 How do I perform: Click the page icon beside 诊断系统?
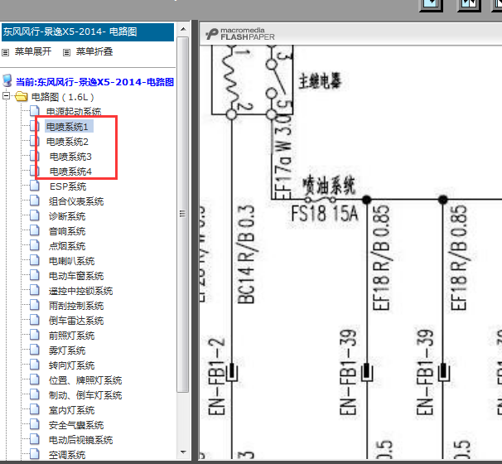35,215
